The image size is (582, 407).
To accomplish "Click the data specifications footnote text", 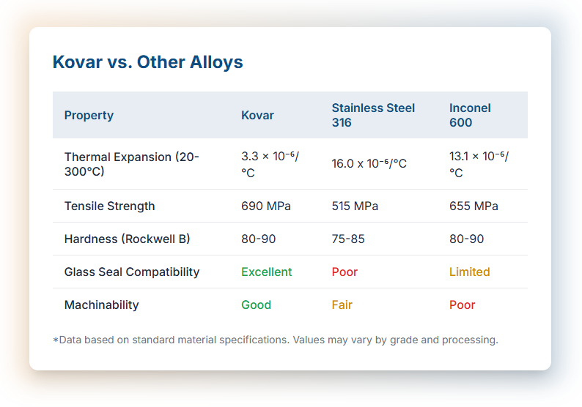I will point(276,340).
